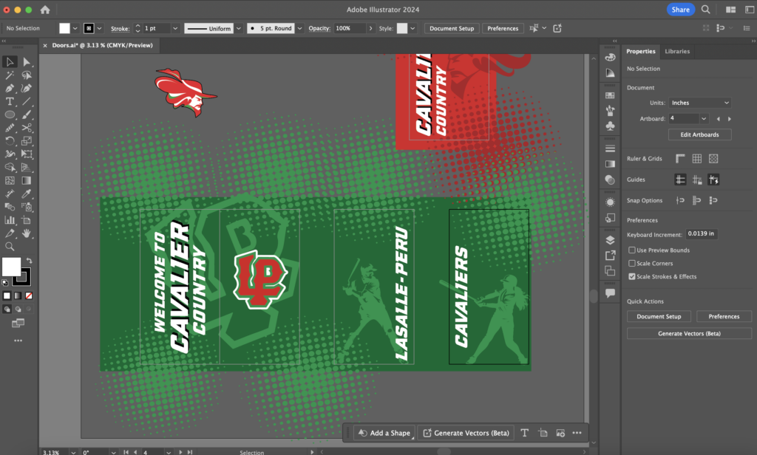Select the Zoom tool

(10, 247)
